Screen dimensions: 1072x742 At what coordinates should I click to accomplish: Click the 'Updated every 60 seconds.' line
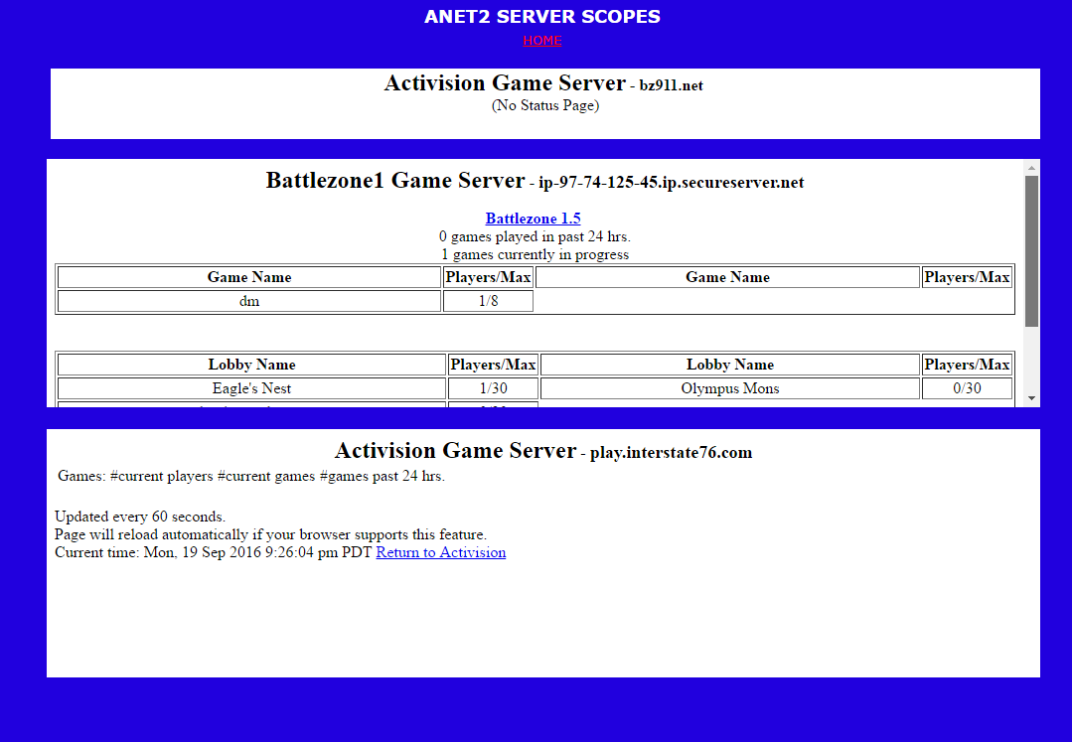pos(140,517)
